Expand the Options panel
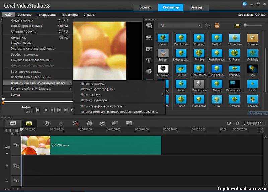 pos(258,113)
